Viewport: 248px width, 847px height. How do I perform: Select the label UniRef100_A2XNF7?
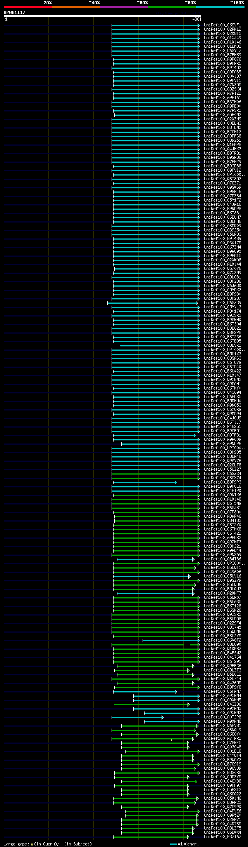(x=222, y=593)
